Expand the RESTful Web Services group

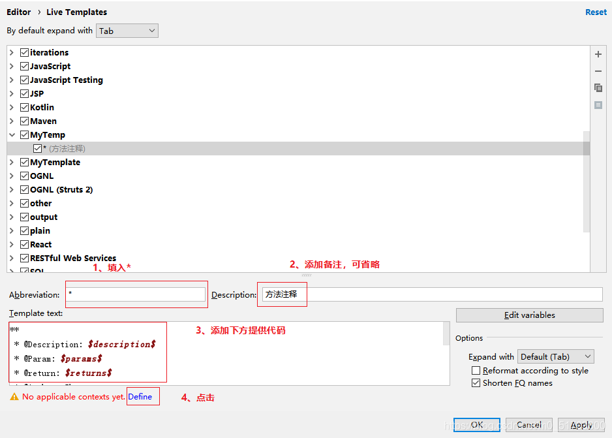(12, 258)
